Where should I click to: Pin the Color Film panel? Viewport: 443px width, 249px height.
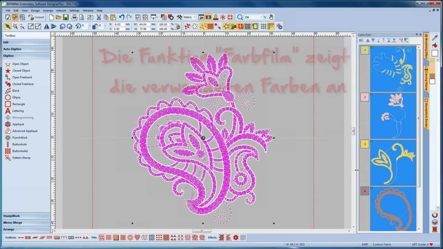pyautogui.click(x=417, y=35)
